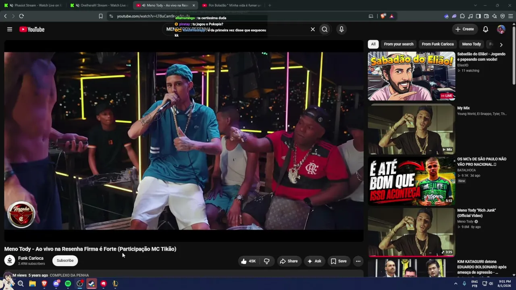Open the taskbar clock and date
Viewport: 516px width, 290px height.
[x=505, y=284]
